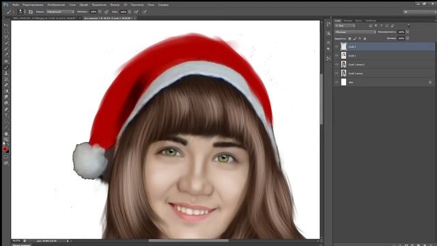This screenshot has height=246, width=437.
Task: Hide the Слой 2 layer
Action: coord(337,47)
